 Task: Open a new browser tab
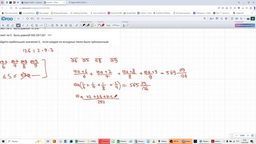(90, 3)
